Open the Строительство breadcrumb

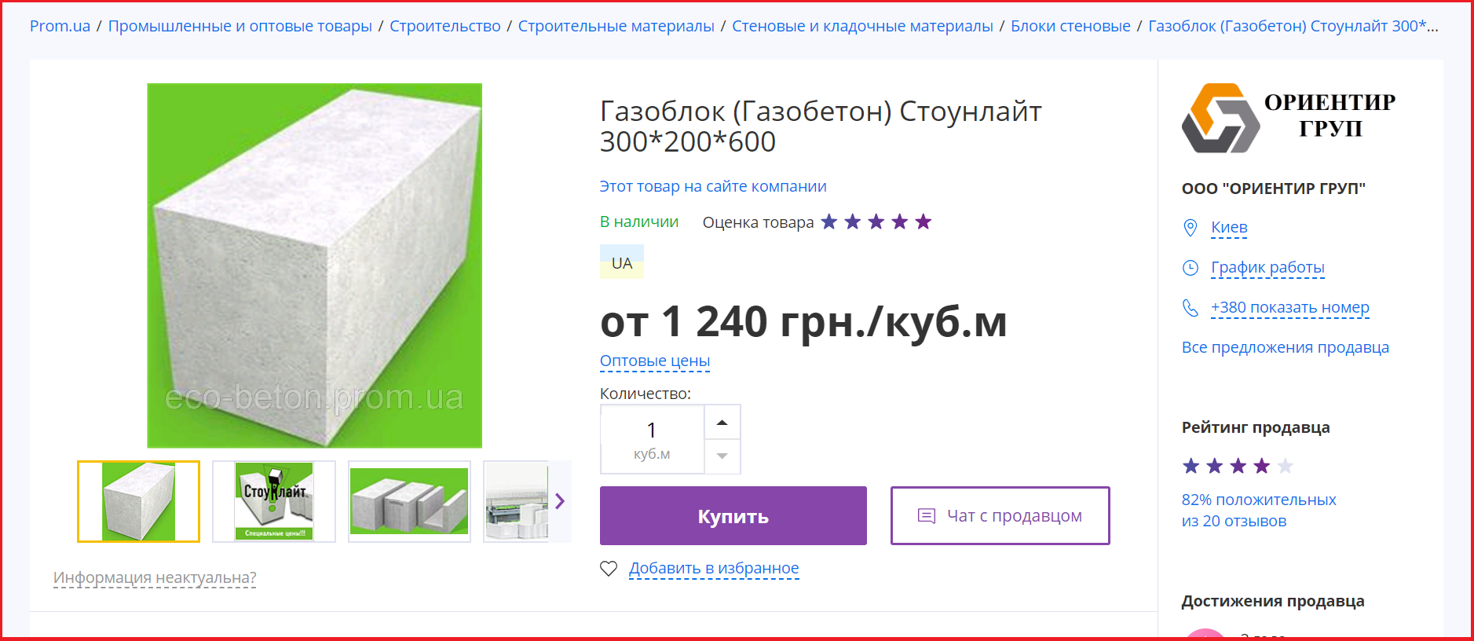pyautogui.click(x=445, y=26)
